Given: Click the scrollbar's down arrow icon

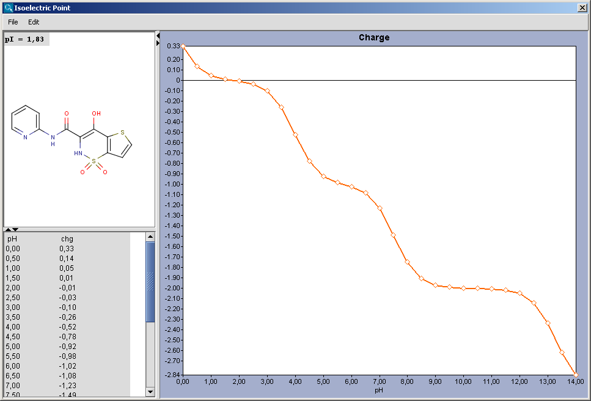Looking at the screenshot, I should tap(150, 392).
